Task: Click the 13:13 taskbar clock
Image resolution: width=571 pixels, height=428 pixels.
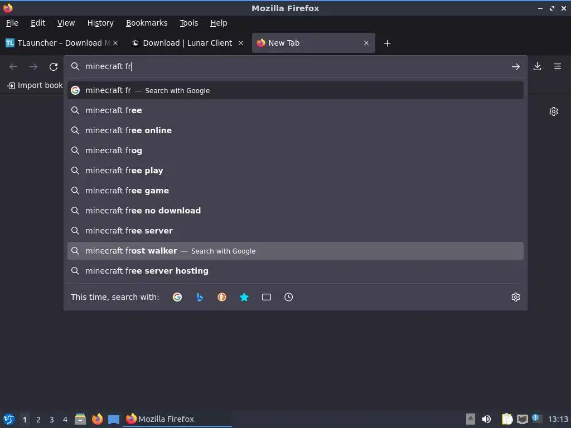Action: pyautogui.click(x=558, y=419)
